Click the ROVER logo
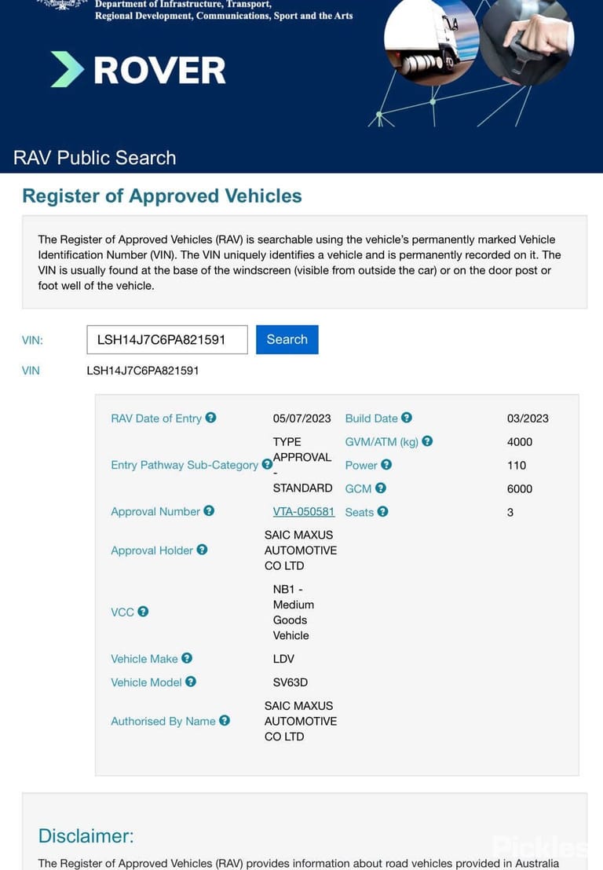This screenshot has width=603, height=870. 138,70
